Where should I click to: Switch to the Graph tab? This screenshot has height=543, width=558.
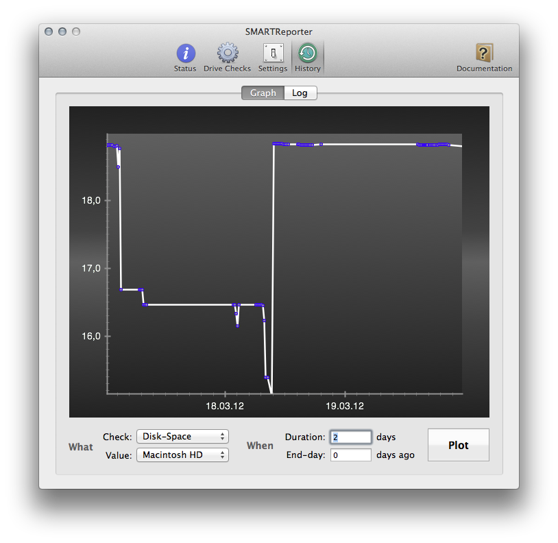point(263,93)
